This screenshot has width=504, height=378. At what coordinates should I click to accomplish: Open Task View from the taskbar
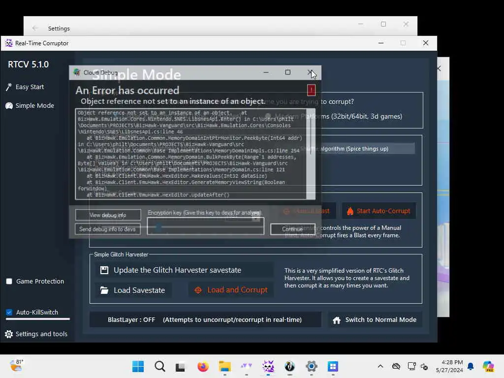[x=180, y=366]
